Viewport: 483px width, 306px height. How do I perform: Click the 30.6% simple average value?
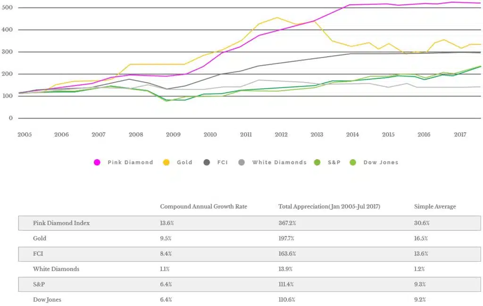click(422, 223)
